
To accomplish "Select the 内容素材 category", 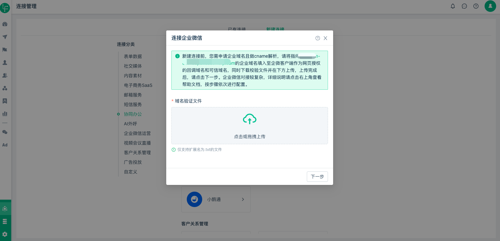I will [x=133, y=76].
